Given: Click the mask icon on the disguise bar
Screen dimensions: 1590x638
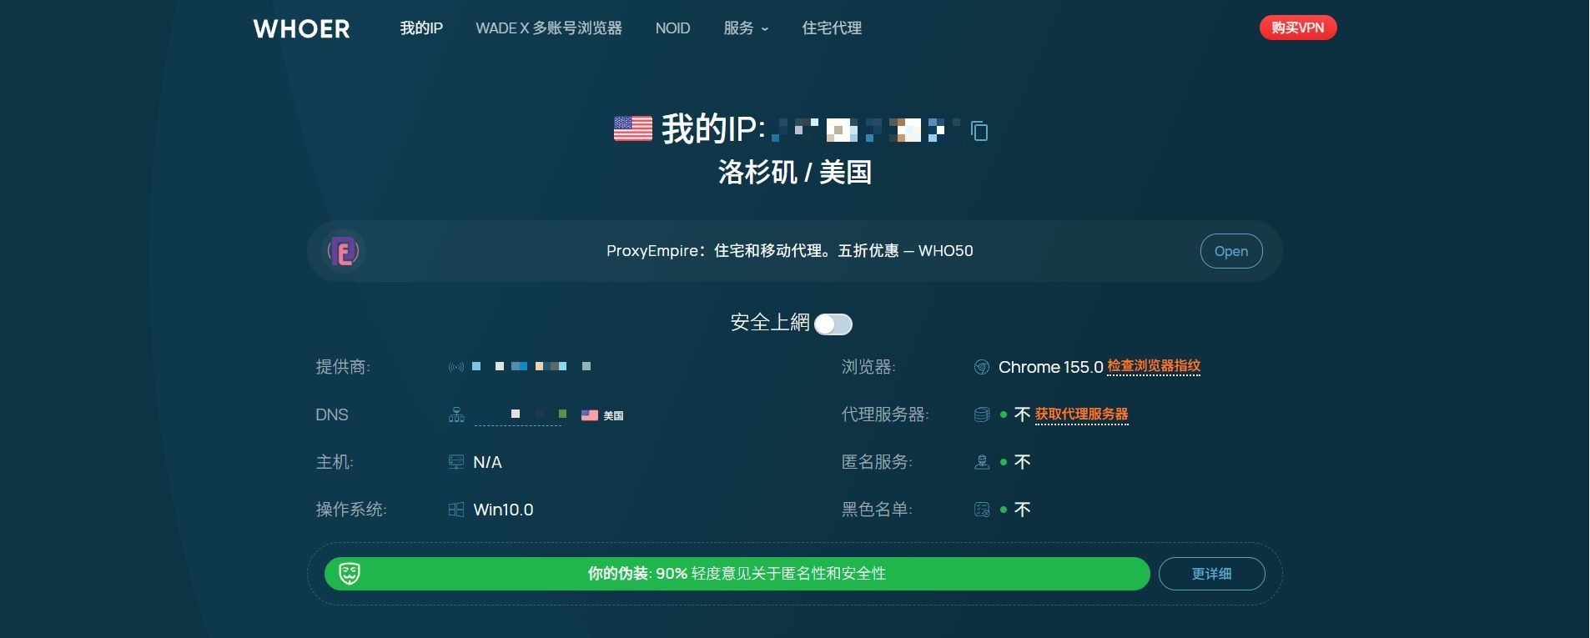Looking at the screenshot, I should point(350,574).
